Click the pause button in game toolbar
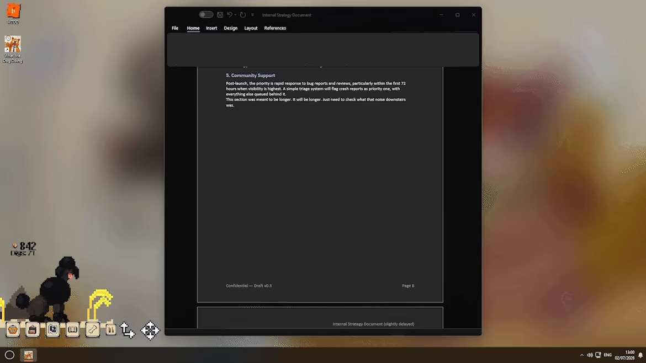 click(110, 330)
